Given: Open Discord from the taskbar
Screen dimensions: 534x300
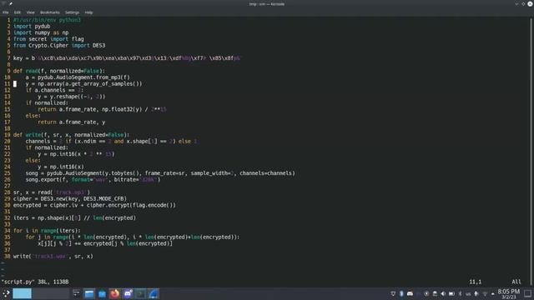Looking at the screenshot, I should 128,293.
